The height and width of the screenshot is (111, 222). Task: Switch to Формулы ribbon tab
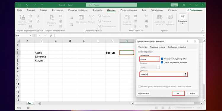pyautogui.click(x=98, y=10)
